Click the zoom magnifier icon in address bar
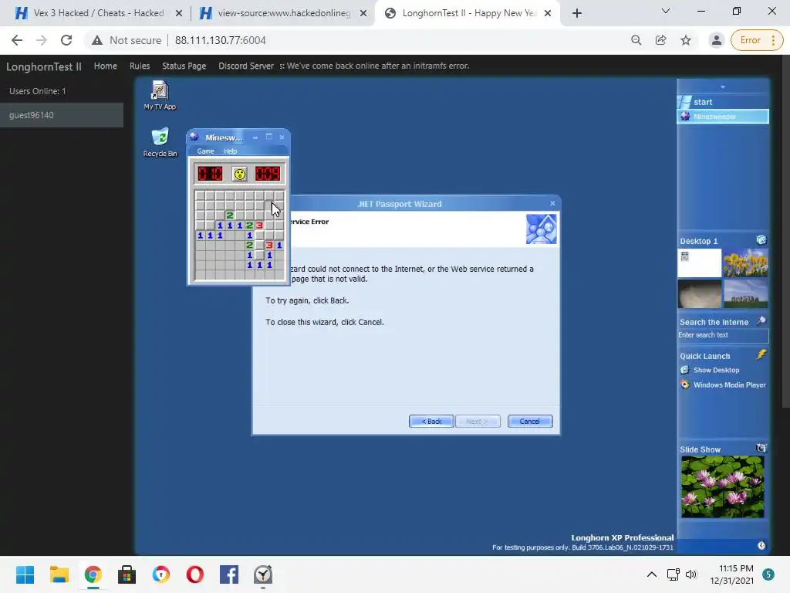Screen dimensions: 790x593 [636, 40]
